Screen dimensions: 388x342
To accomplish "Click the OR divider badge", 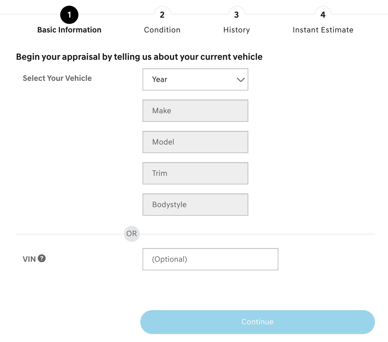I will [132, 234].
